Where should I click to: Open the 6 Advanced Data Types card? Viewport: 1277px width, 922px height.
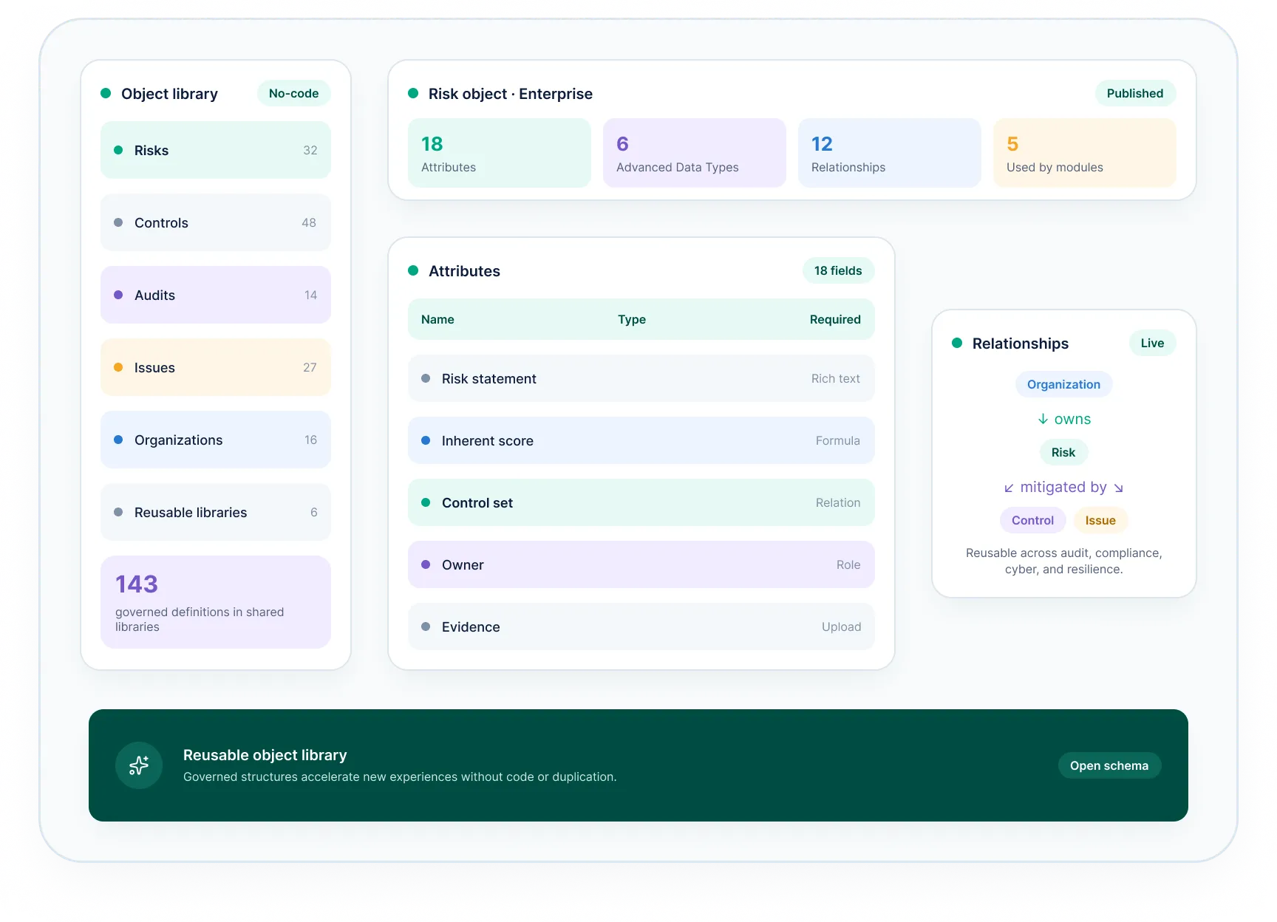click(x=695, y=153)
